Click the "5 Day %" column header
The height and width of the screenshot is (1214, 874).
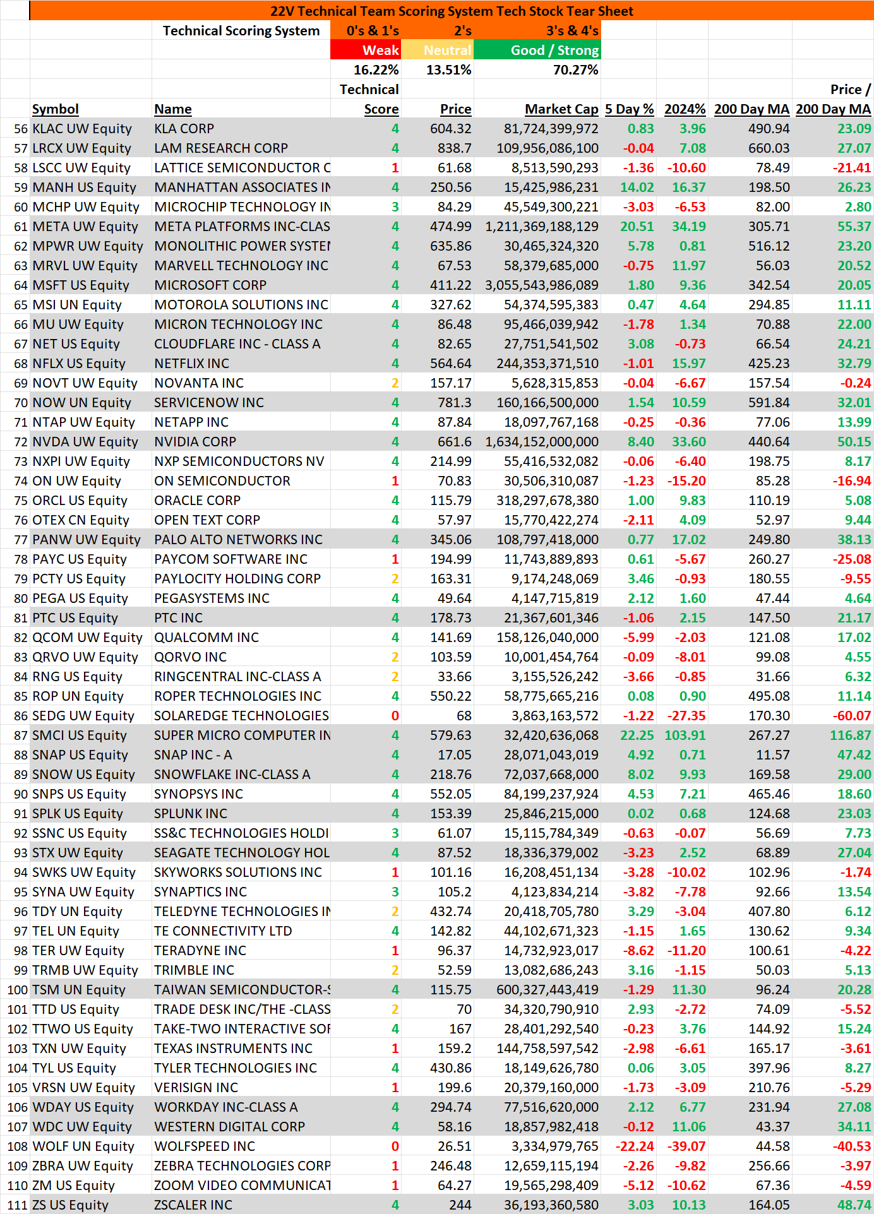[x=629, y=109]
